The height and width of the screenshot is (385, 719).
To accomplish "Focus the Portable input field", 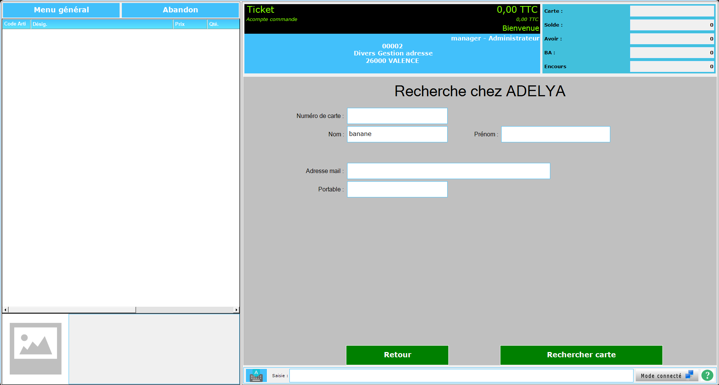I will [397, 189].
